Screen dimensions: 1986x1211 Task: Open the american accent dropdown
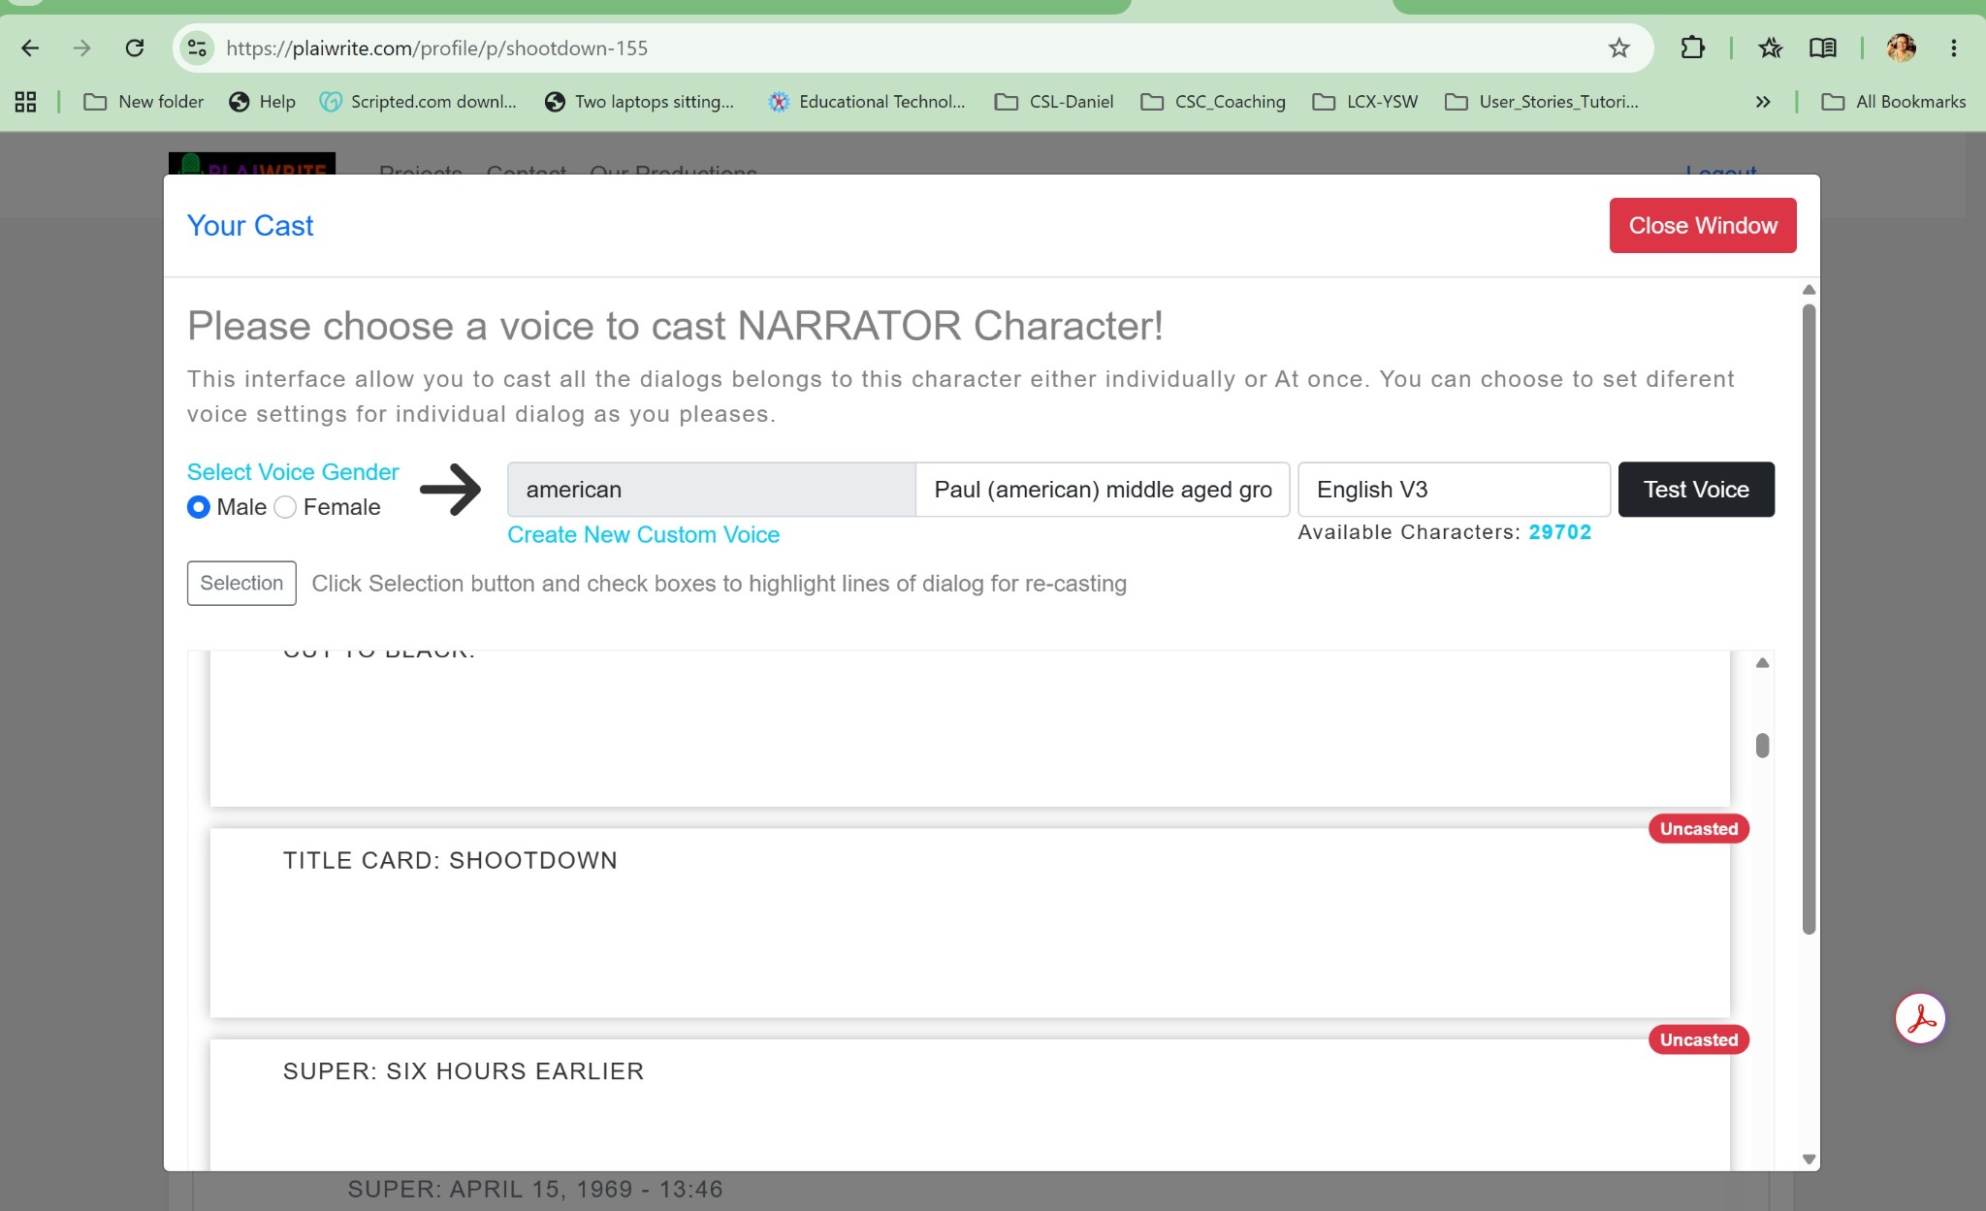tap(711, 490)
